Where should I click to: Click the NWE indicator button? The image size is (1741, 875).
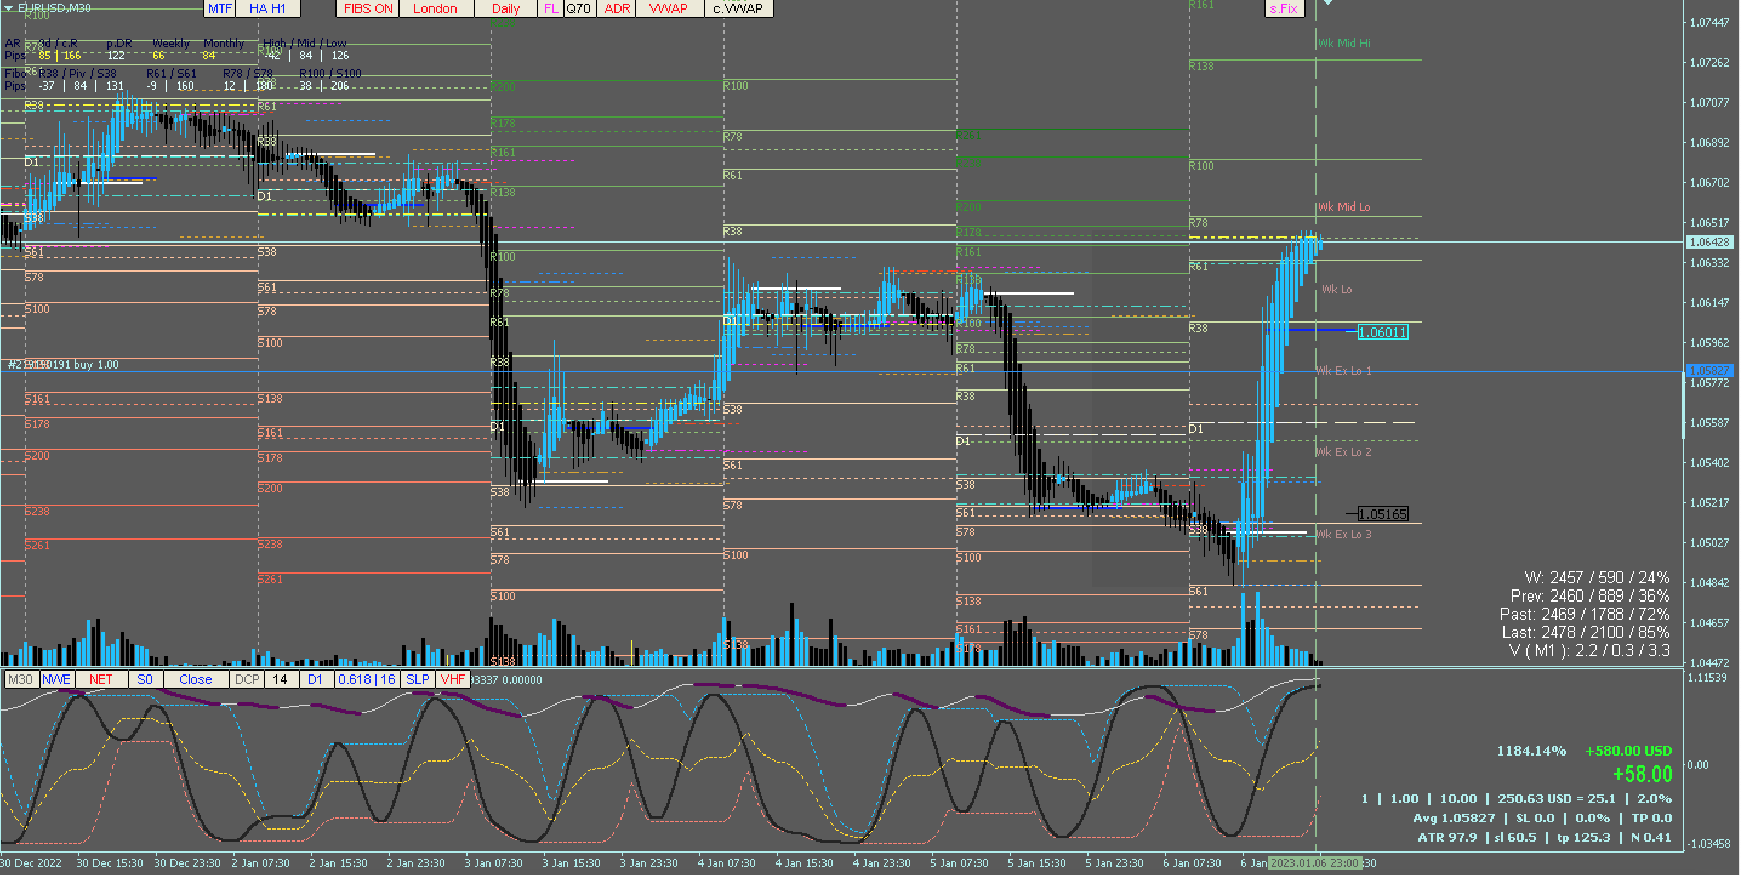[x=57, y=679]
